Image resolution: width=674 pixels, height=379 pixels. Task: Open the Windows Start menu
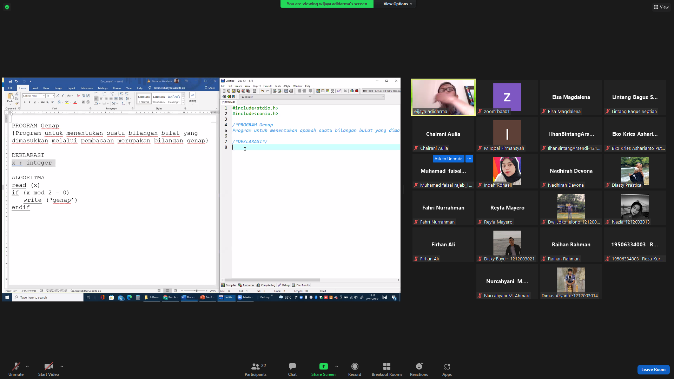pos(7,297)
